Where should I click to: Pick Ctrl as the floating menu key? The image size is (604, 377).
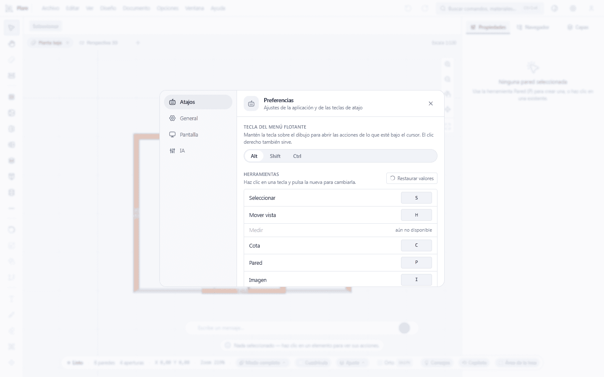(x=297, y=156)
